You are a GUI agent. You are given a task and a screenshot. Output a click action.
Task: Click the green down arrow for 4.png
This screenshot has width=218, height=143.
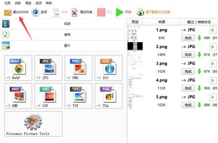(x=199, y=88)
